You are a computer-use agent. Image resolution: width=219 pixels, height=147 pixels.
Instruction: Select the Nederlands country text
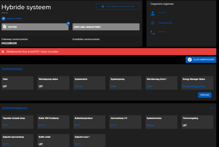tap(165, 23)
